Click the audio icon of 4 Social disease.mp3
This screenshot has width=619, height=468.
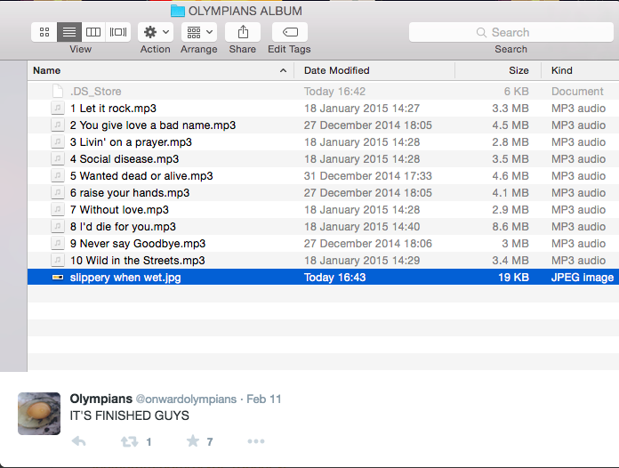pos(58,158)
